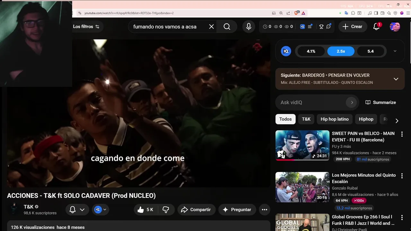
Task: Click the vidIQ clock counter icon
Action: pyautogui.click(x=265, y=27)
